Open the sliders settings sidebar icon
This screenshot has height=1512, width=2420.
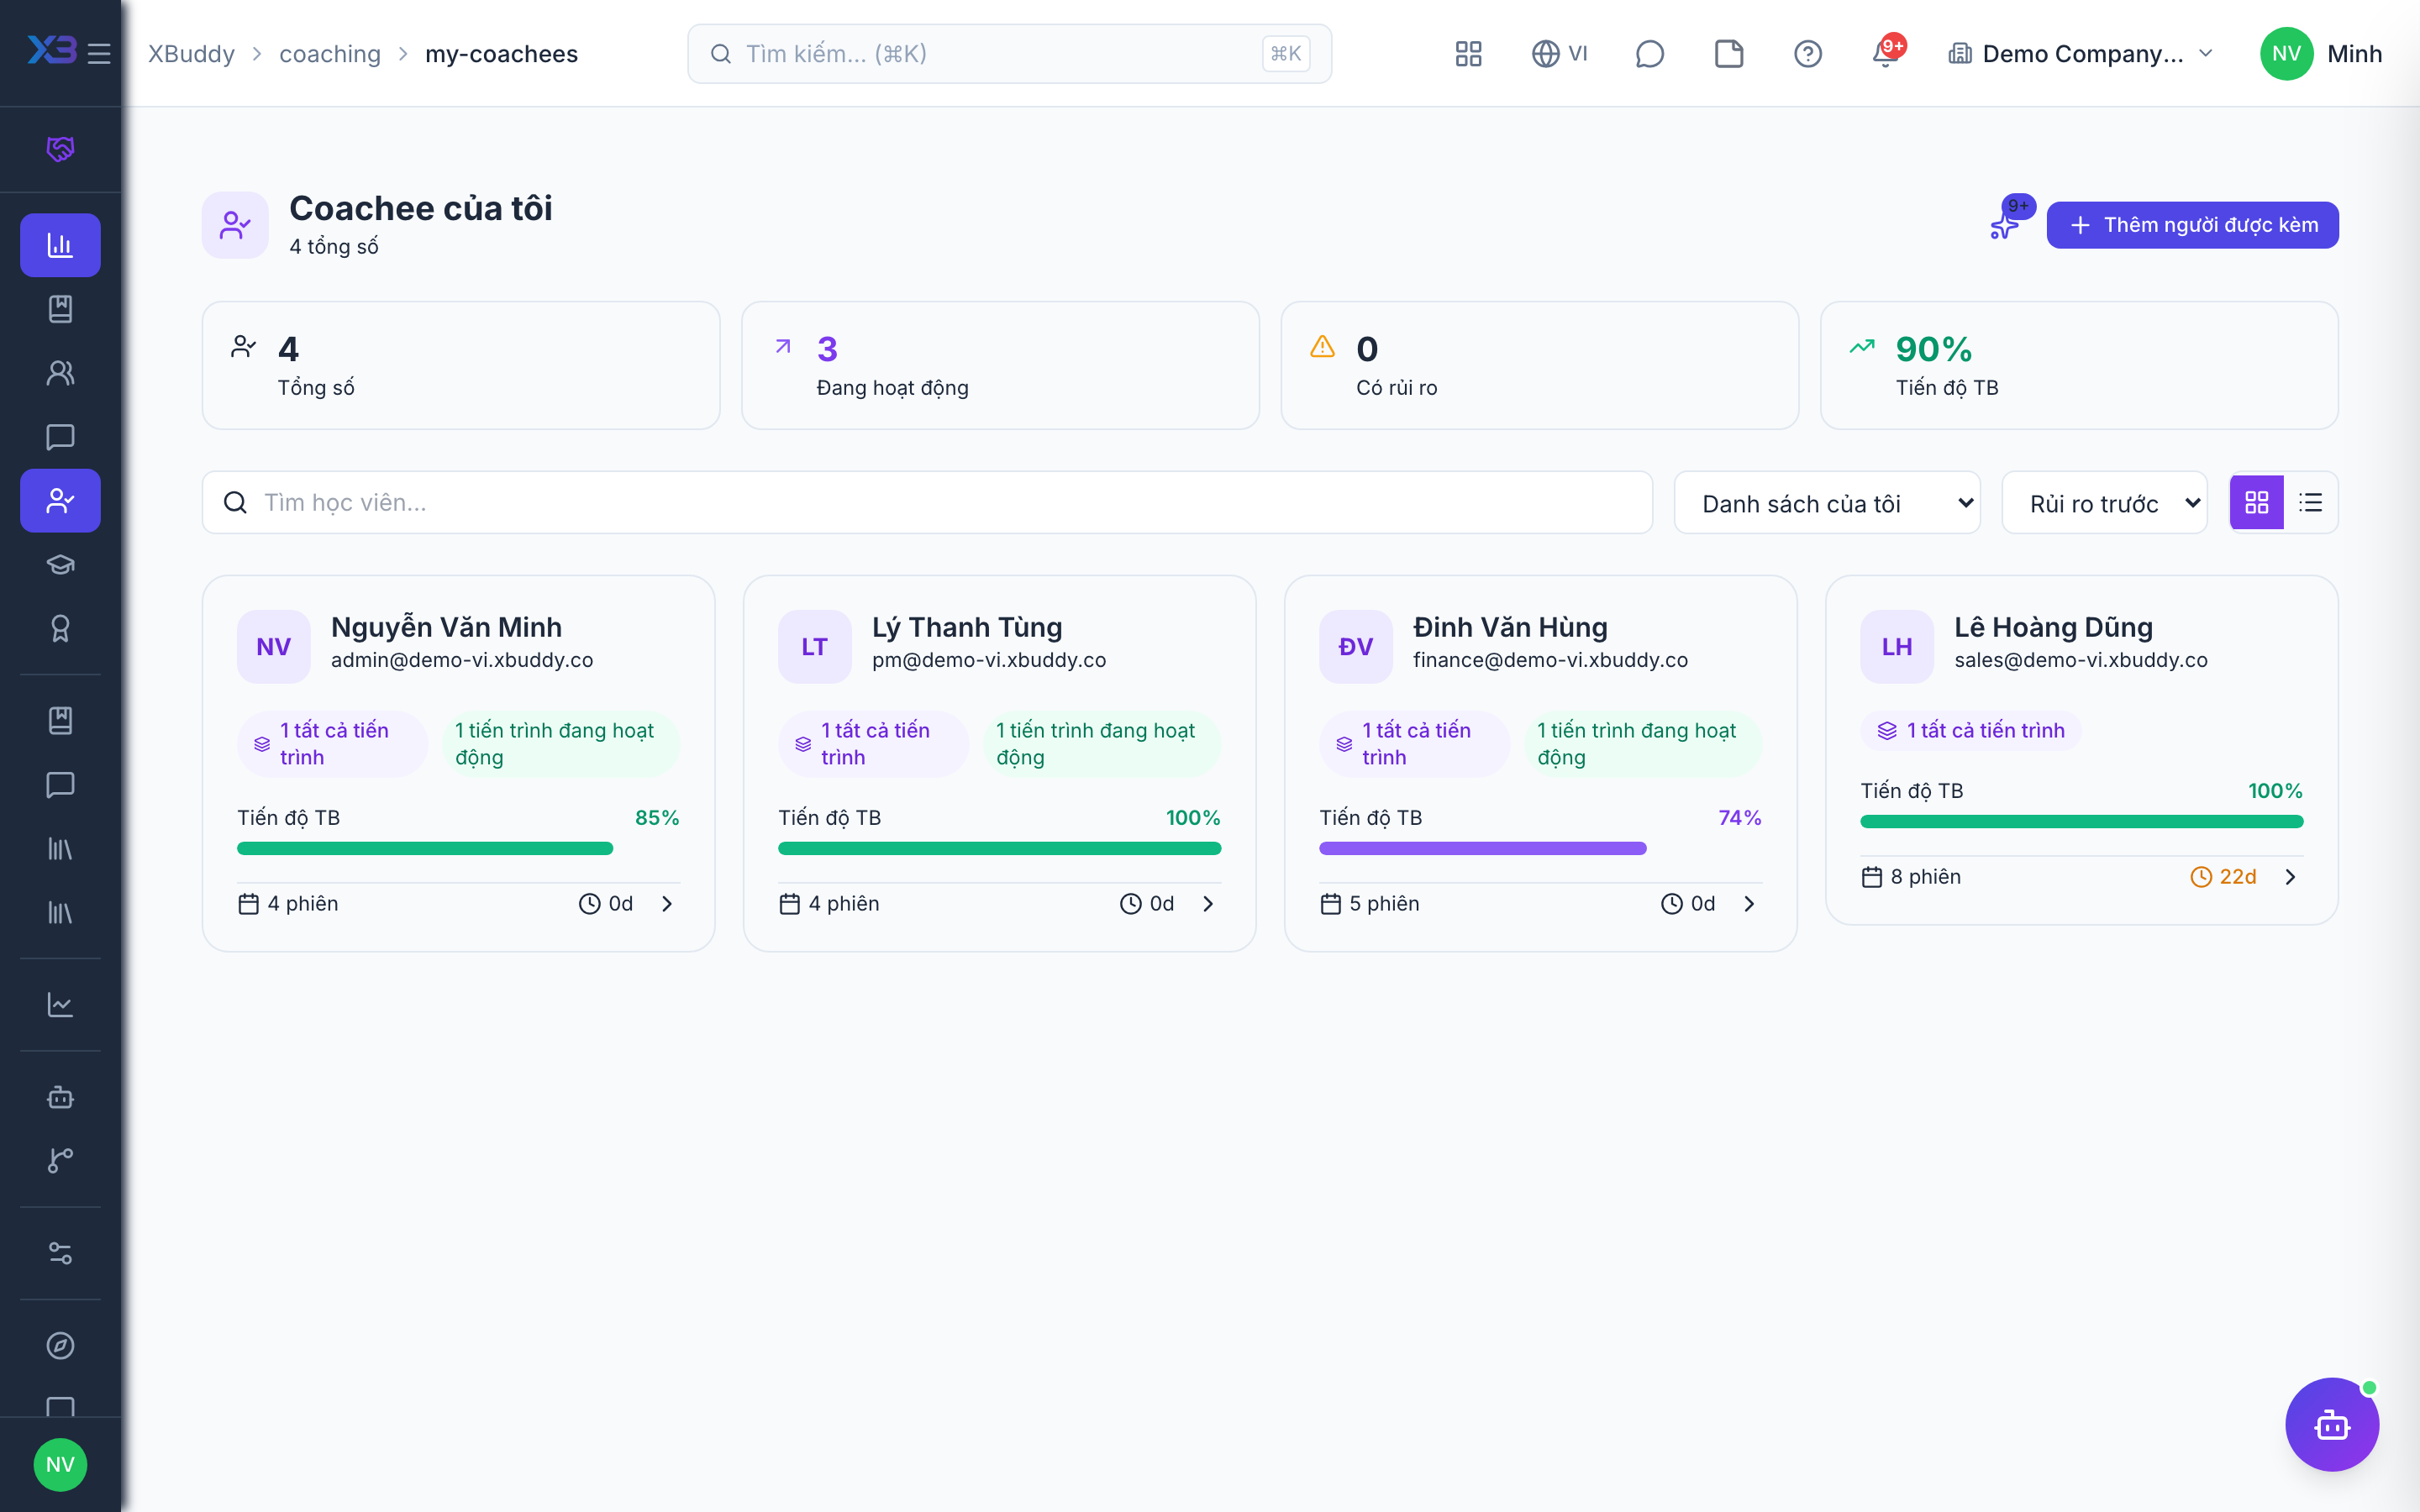click(60, 1253)
